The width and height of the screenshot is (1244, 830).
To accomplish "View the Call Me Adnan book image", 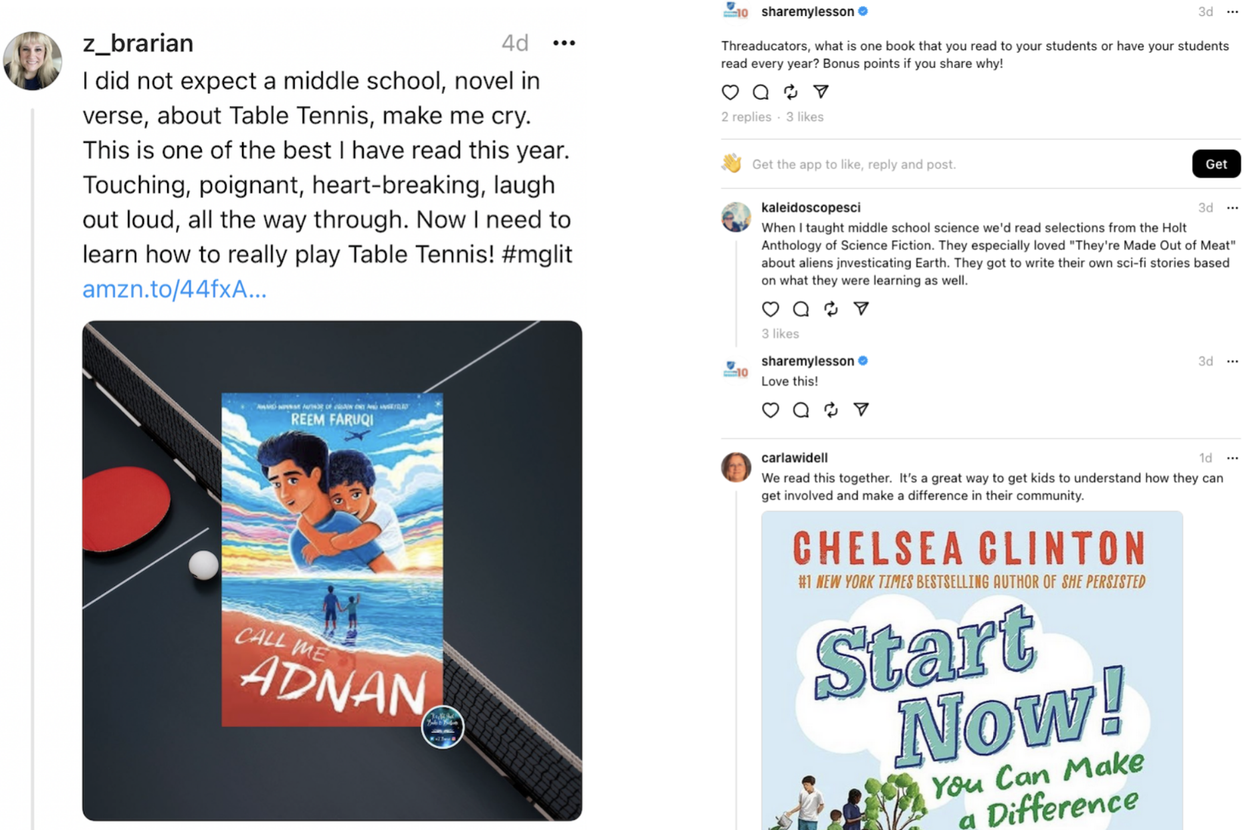I will tap(332, 571).
